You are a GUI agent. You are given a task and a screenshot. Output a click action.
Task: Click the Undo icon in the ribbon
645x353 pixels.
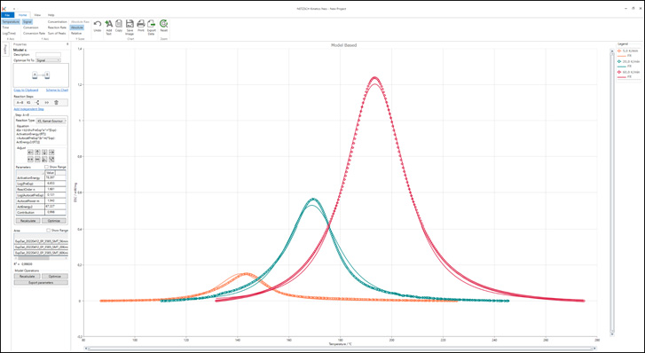(x=98, y=23)
